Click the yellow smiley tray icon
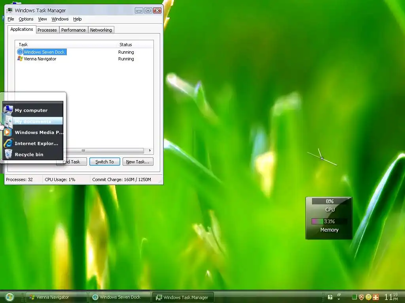Viewport: 405px width, 303px height. point(369,297)
